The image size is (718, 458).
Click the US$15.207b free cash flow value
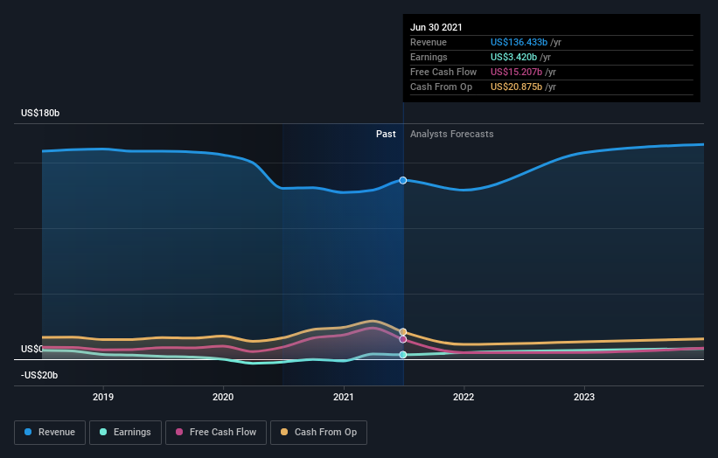coord(517,72)
